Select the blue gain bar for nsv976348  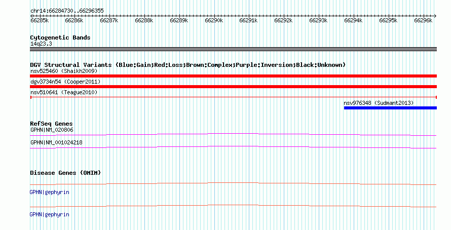390,108
